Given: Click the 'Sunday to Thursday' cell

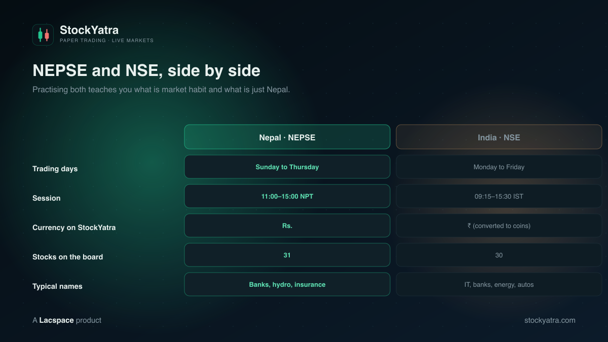Looking at the screenshot, I should 287,167.
